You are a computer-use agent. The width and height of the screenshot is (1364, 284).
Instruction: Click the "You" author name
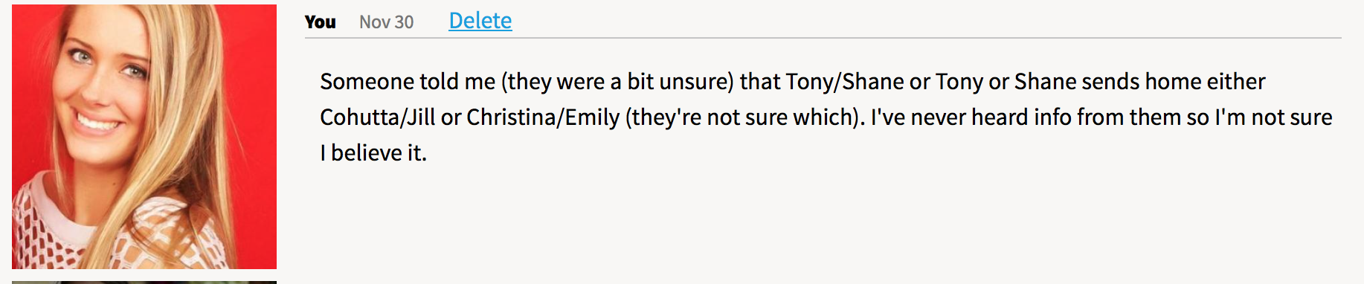(321, 22)
